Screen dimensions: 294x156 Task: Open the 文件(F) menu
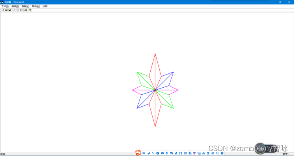(5, 6)
